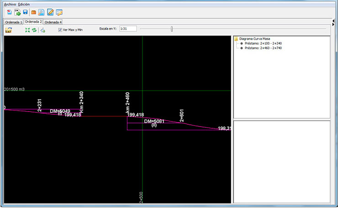
Task: Select Diagrama Curva Masa tree folder
Action: [254, 39]
